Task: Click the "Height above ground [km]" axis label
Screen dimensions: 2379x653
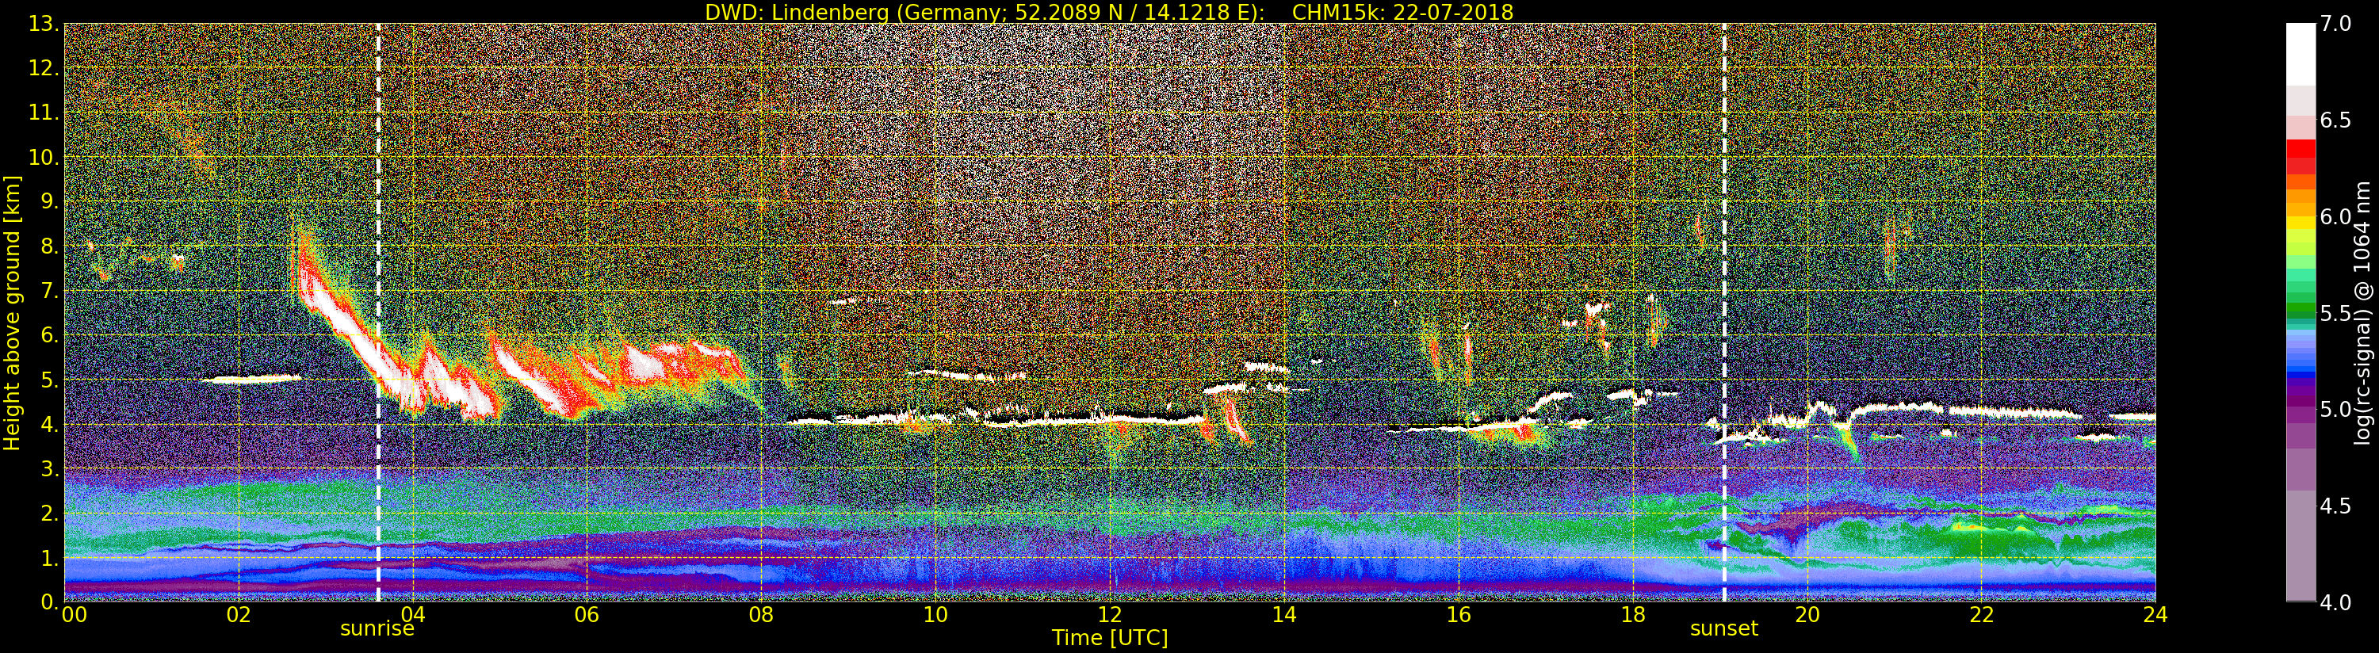Action: click(12, 312)
